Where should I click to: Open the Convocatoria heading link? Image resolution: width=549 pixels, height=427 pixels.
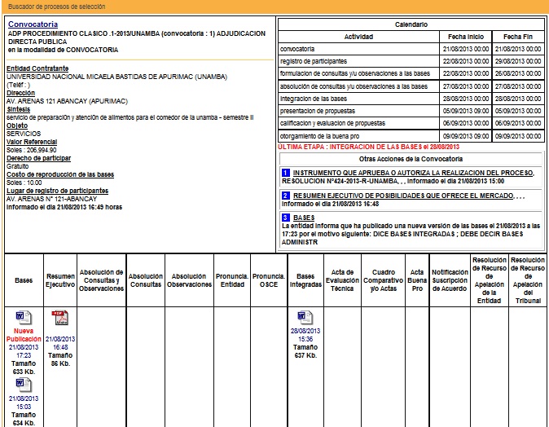point(33,24)
